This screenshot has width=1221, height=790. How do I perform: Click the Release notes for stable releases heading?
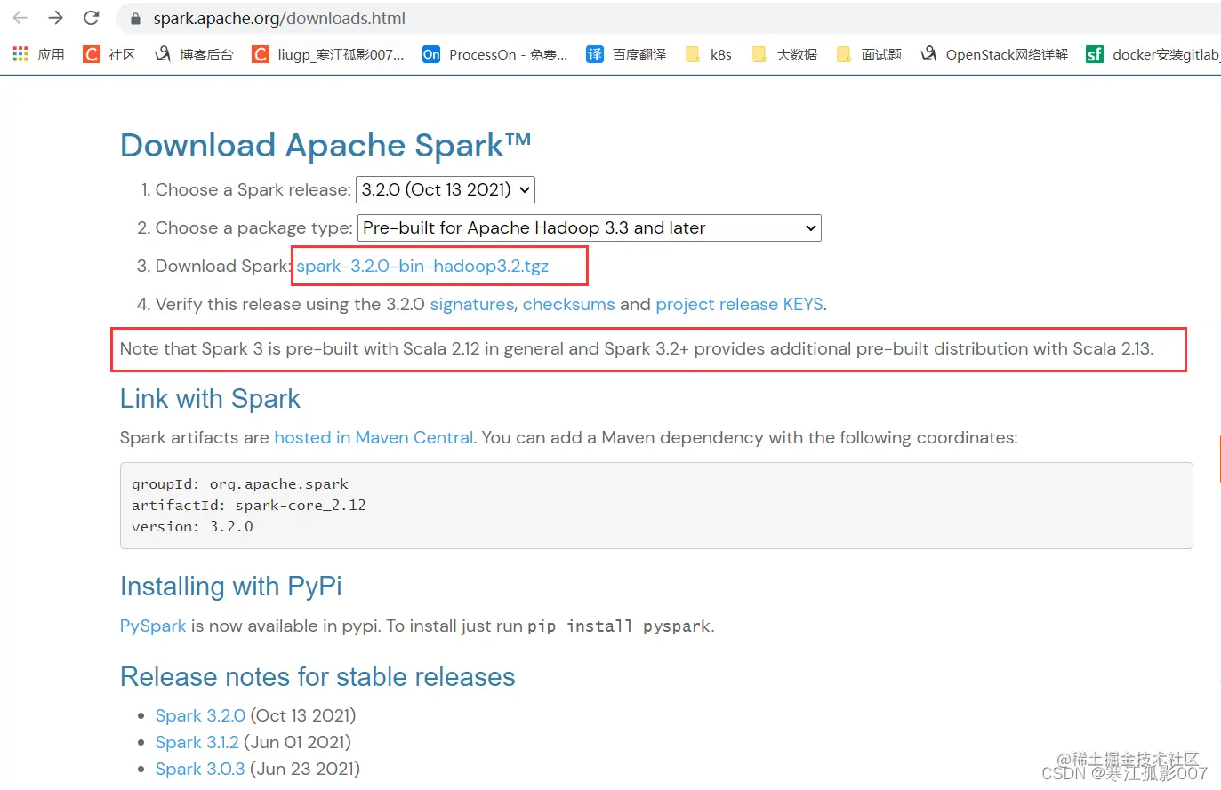(x=317, y=677)
